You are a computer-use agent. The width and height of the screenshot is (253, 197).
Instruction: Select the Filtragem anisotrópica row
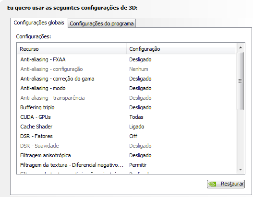126,155
